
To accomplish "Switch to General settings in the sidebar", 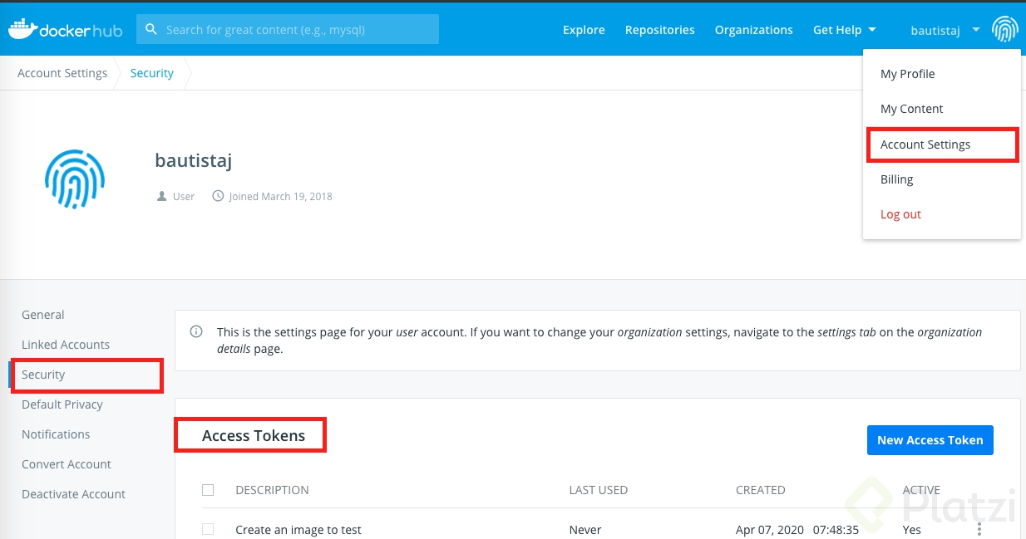I will 42,315.
